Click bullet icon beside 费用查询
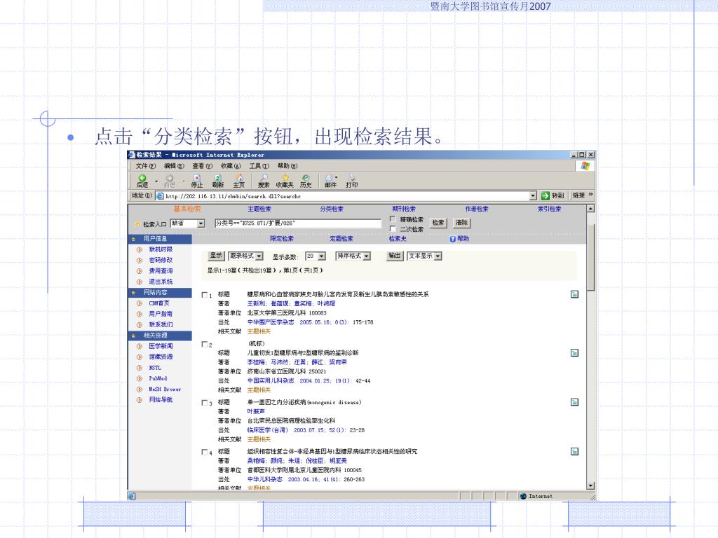Screen dimensions: 718x538 pyautogui.click(x=140, y=271)
